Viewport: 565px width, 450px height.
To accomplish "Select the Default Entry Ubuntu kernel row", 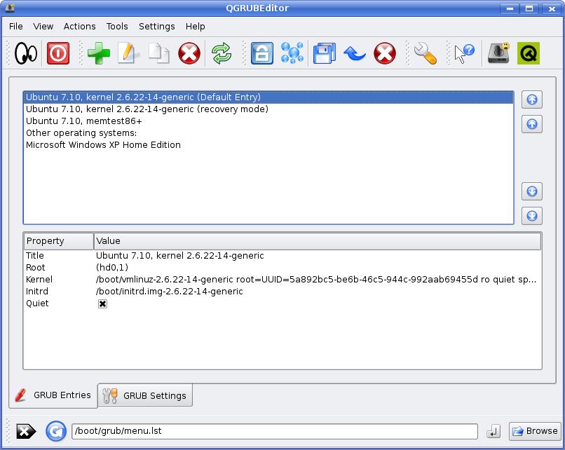I will click(268, 97).
